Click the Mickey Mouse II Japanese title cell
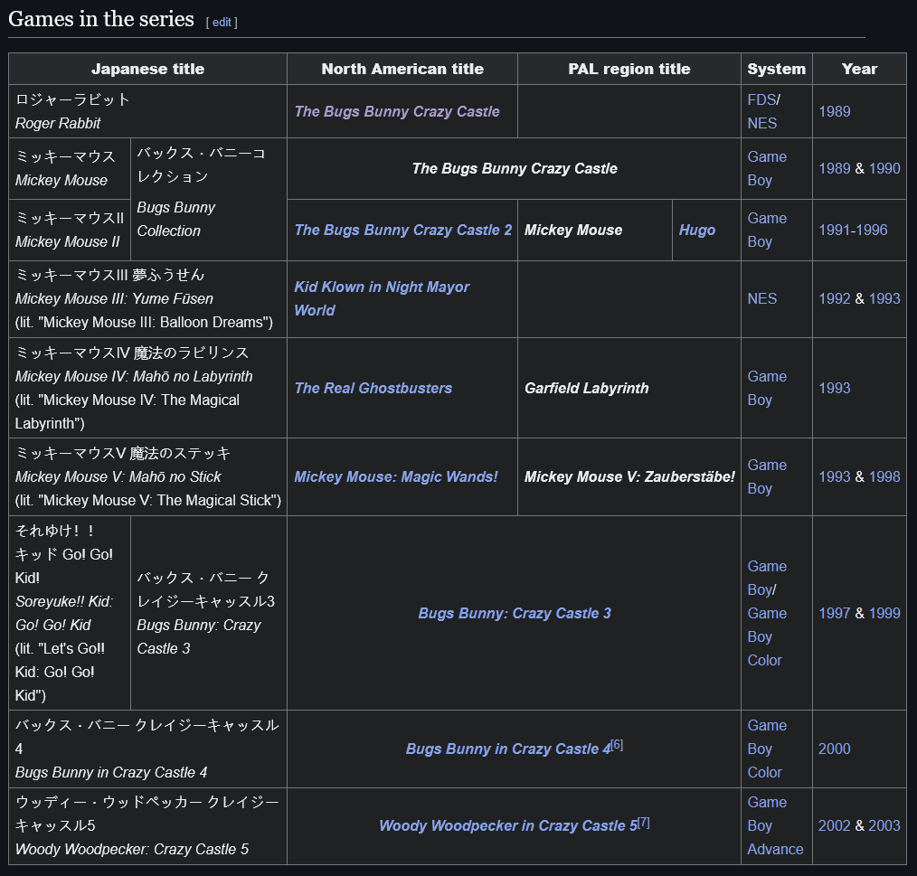 point(70,230)
